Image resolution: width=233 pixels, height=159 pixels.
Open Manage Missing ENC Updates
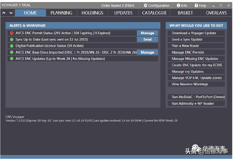click(x=196, y=59)
